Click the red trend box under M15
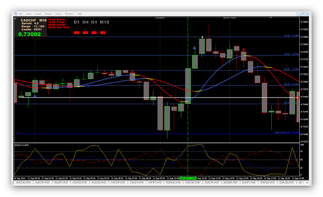The height and width of the screenshot is (197, 323). [x=103, y=32]
